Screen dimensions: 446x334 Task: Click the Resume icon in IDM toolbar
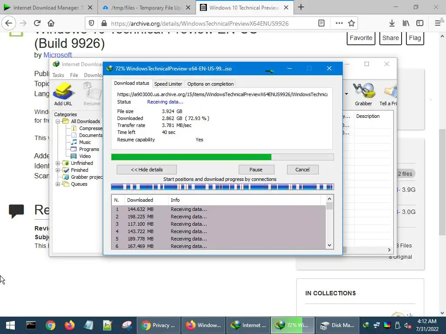(x=92, y=94)
